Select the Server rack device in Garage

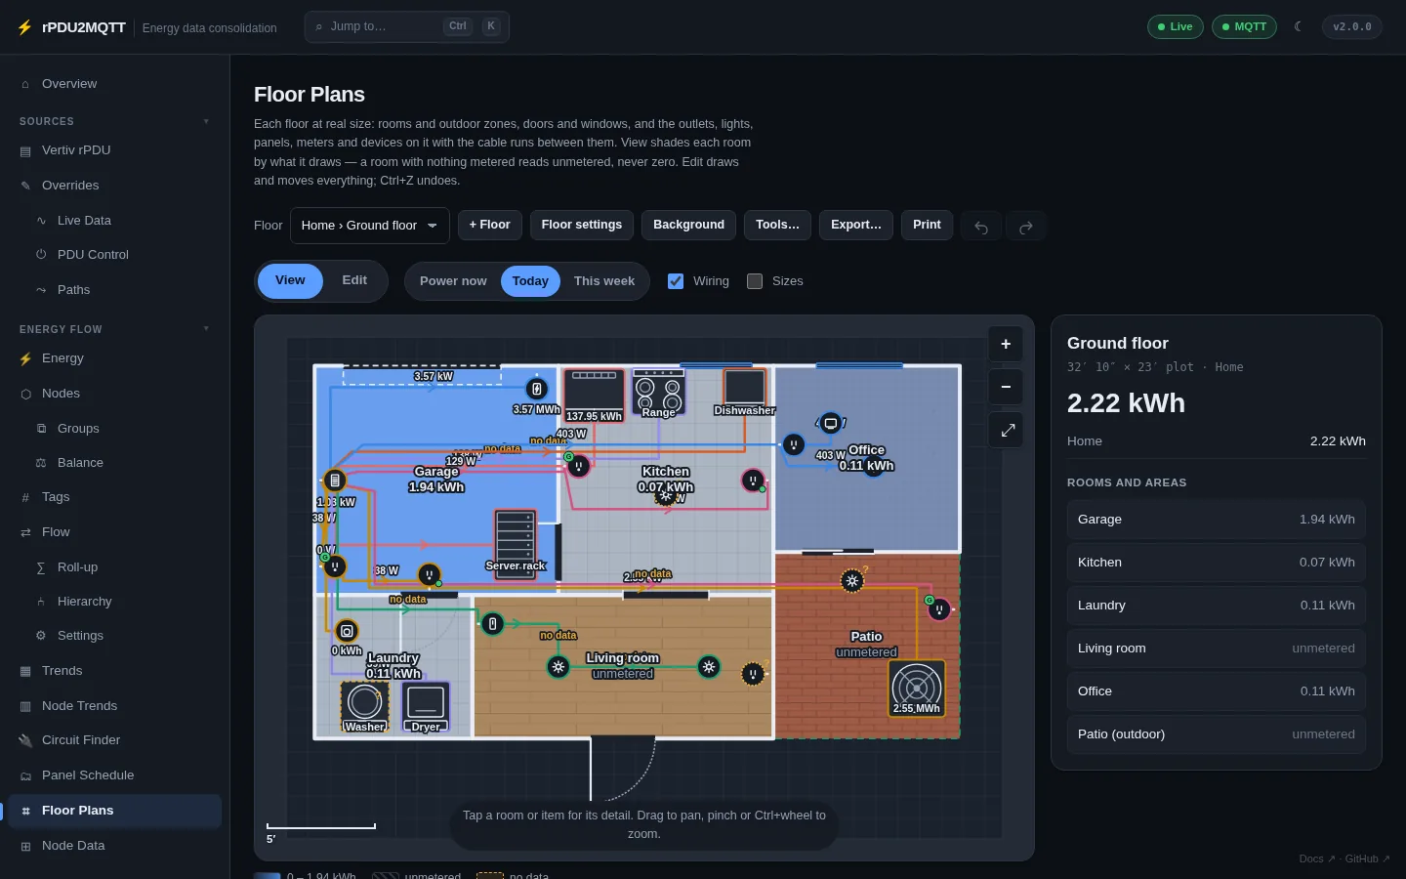pos(515,543)
